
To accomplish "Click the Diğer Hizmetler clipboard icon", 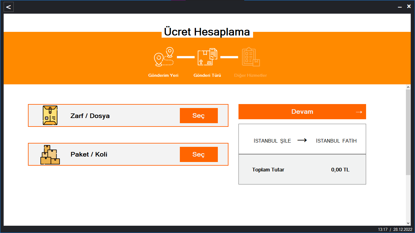I will pos(251,57).
